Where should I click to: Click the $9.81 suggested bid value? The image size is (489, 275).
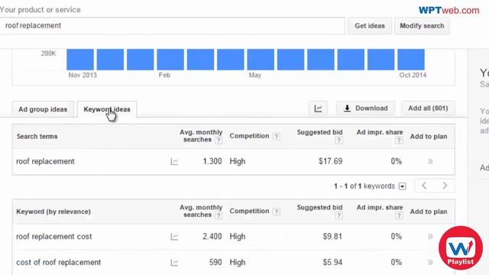point(332,236)
